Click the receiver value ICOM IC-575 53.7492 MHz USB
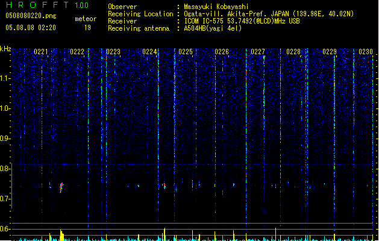The width and height of the screenshot is (379, 241). 242,21
